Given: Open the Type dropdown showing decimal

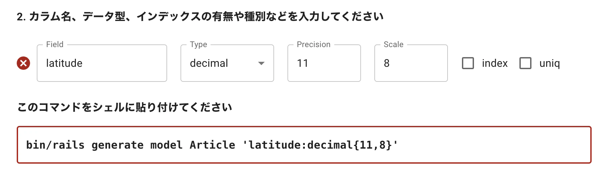Looking at the screenshot, I should [x=227, y=63].
